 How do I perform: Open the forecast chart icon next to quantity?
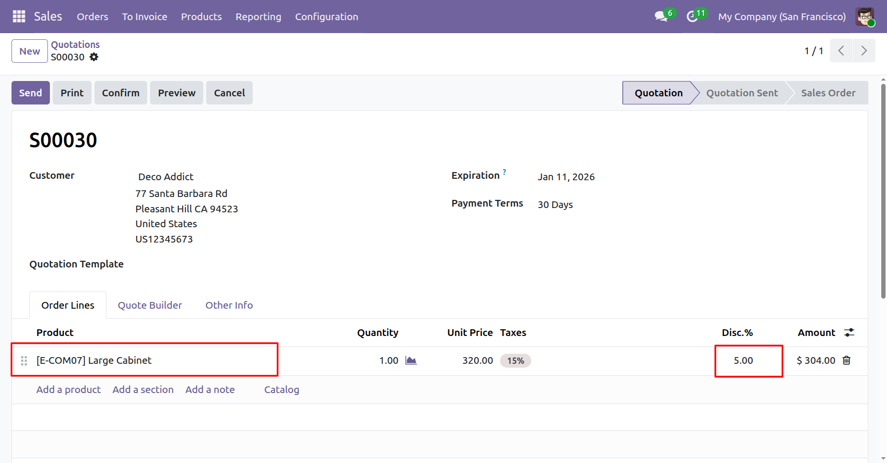pos(411,360)
